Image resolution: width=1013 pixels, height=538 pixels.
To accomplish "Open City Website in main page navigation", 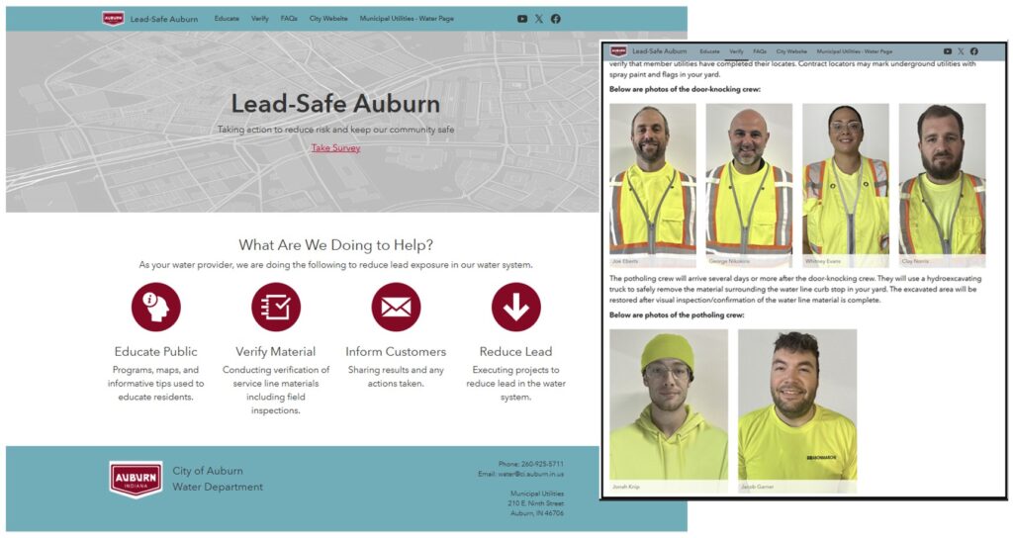I will pyautogui.click(x=328, y=19).
